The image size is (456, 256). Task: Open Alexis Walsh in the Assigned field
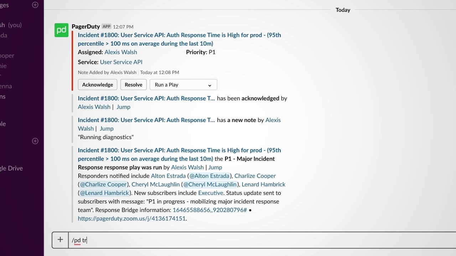click(121, 52)
